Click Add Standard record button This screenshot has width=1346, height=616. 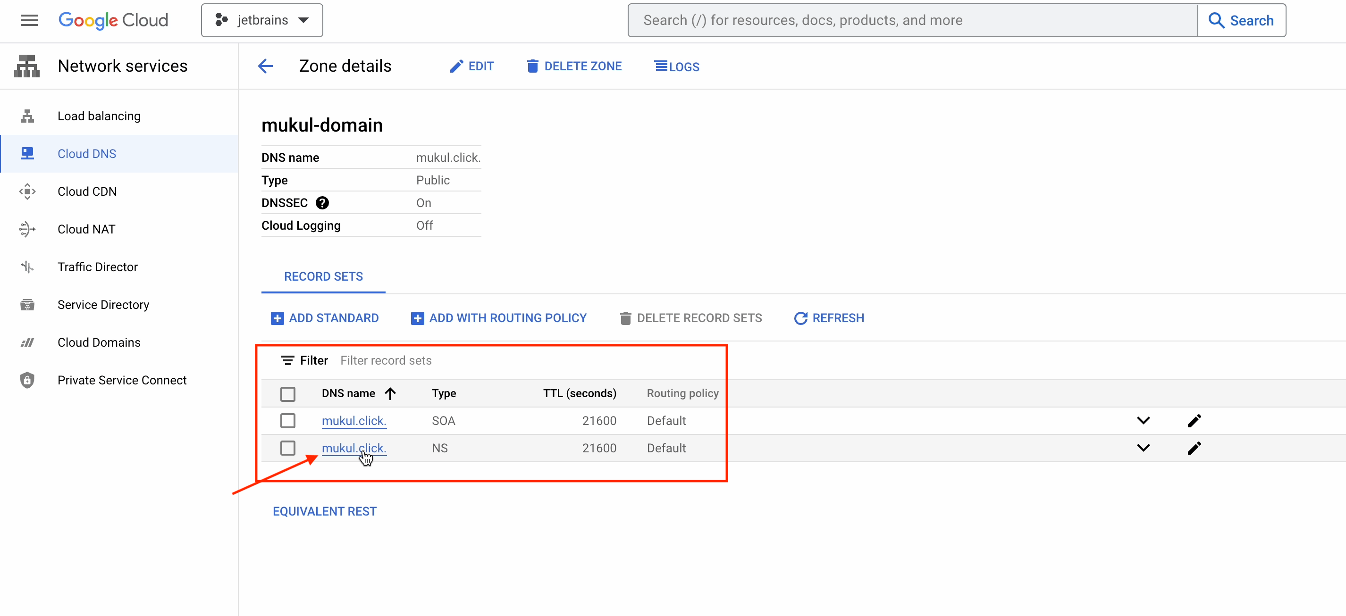point(325,318)
